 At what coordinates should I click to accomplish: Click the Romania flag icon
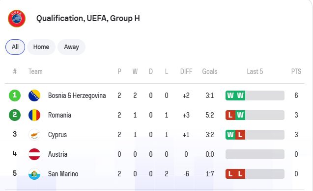pyautogui.click(x=34, y=115)
